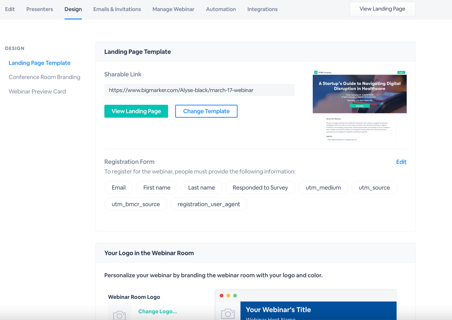Image resolution: width=452 pixels, height=320 pixels.
Task: Click Landing Page Template in the Design sidebar
Action: coord(39,63)
